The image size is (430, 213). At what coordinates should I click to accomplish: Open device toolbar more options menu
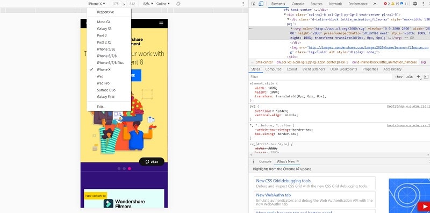[243, 4]
